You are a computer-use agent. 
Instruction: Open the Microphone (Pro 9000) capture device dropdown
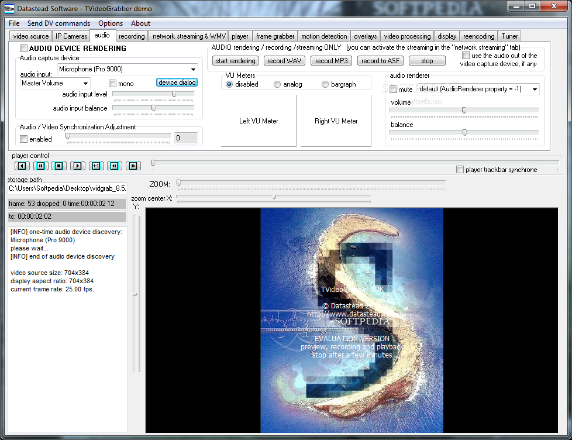193,69
